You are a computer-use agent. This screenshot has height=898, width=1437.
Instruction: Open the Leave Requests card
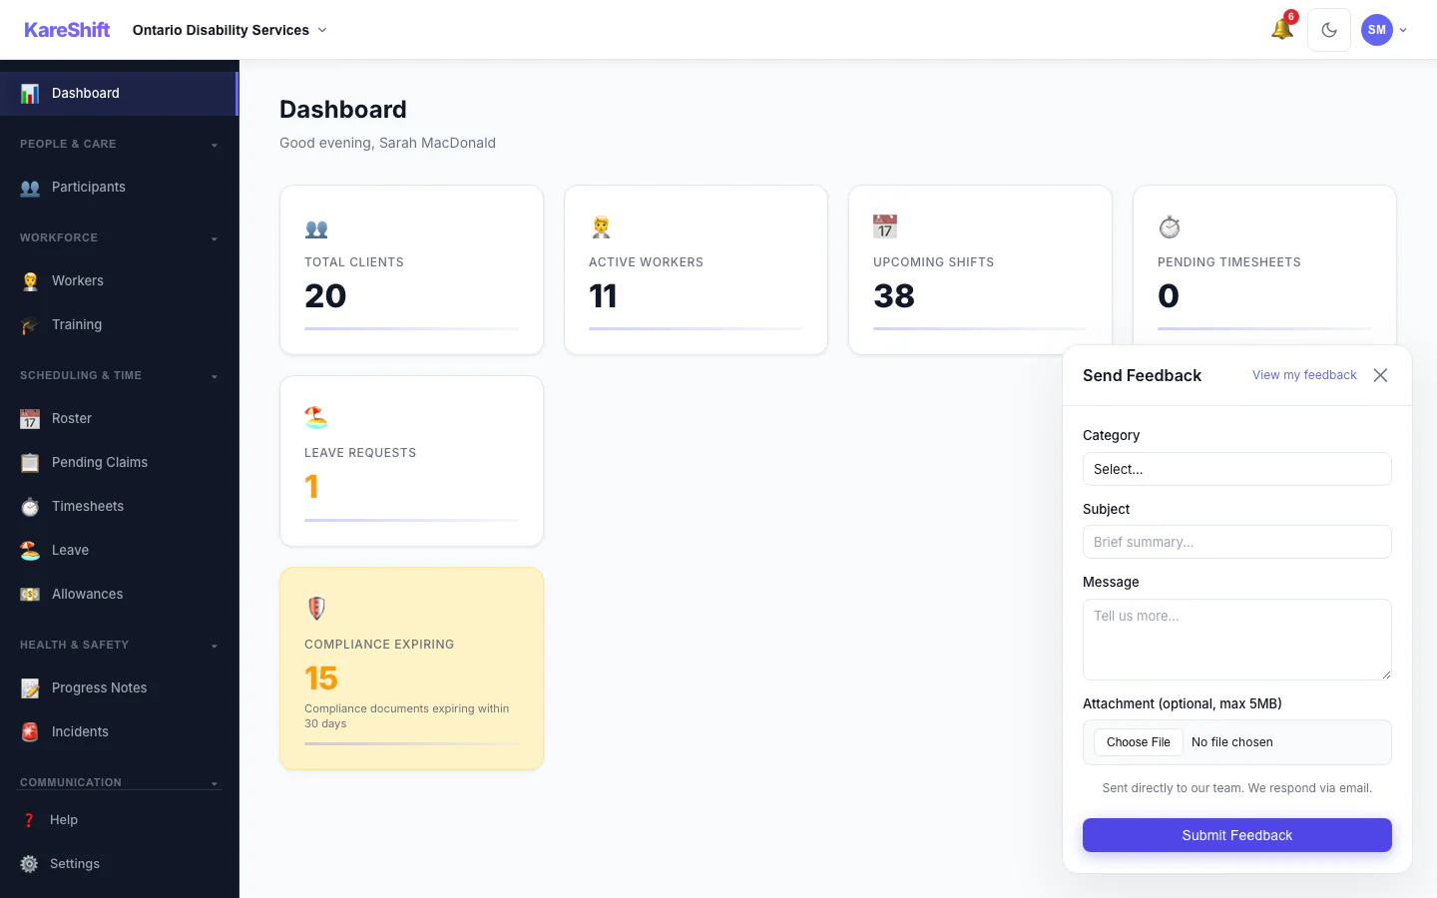point(411,461)
